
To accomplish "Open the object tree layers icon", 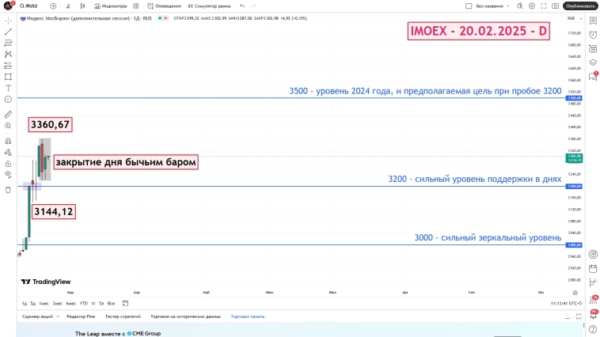I will (593, 62).
